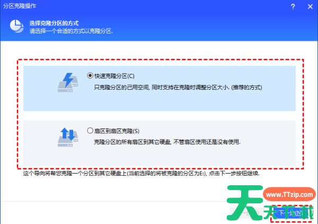Close the partition clone dialog
Screen dimensions: 318x224
tap(310, 6)
